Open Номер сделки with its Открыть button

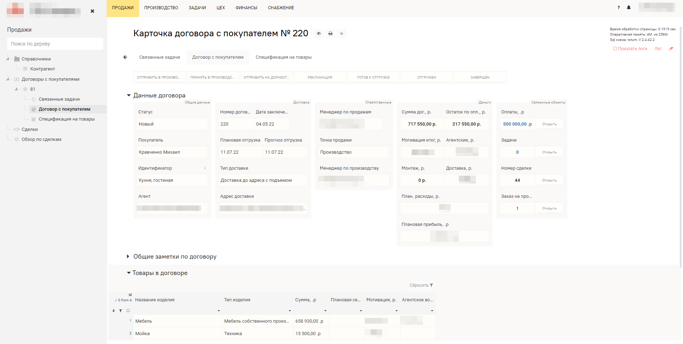[549, 180]
